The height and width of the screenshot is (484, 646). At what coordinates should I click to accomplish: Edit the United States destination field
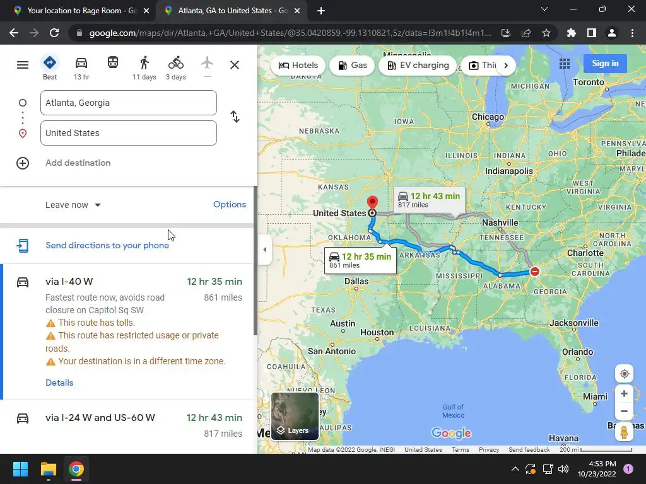click(129, 133)
